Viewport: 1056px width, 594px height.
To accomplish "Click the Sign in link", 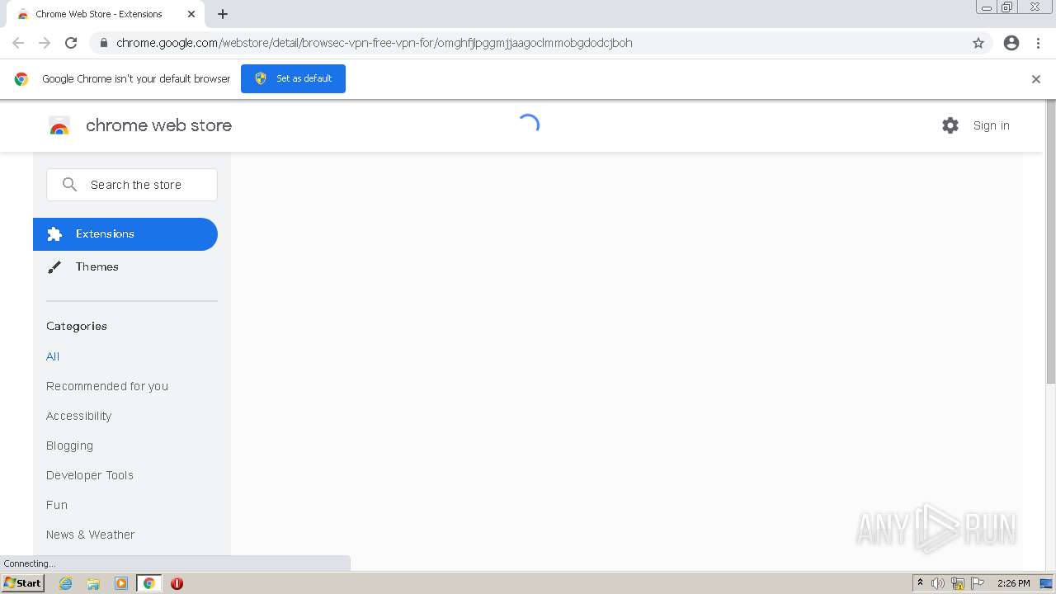I will (x=991, y=125).
